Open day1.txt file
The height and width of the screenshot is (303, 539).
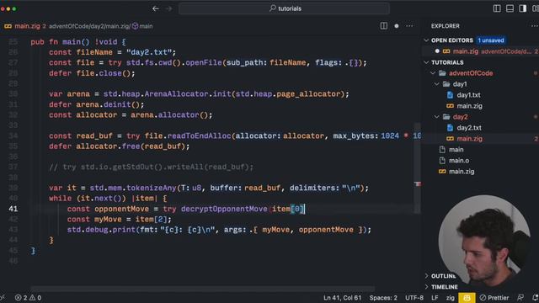coord(468,95)
